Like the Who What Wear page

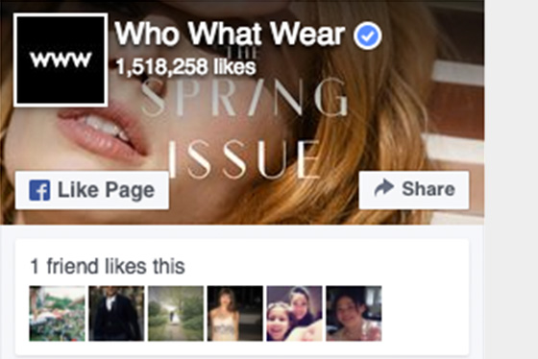click(x=92, y=190)
